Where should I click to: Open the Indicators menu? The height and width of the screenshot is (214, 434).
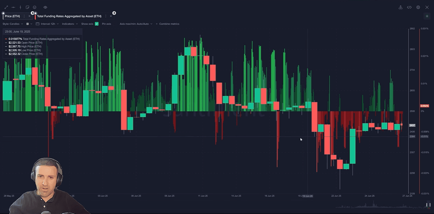pyautogui.click(x=70, y=24)
